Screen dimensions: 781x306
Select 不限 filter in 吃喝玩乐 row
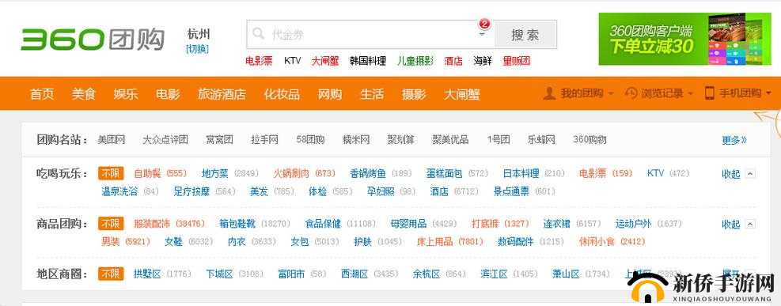(x=111, y=173)
